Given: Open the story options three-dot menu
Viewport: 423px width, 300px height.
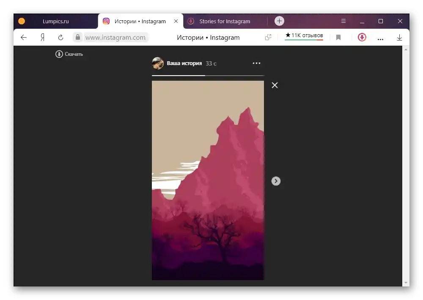Looking at the screenshot, I should click(x=256, y=63).
